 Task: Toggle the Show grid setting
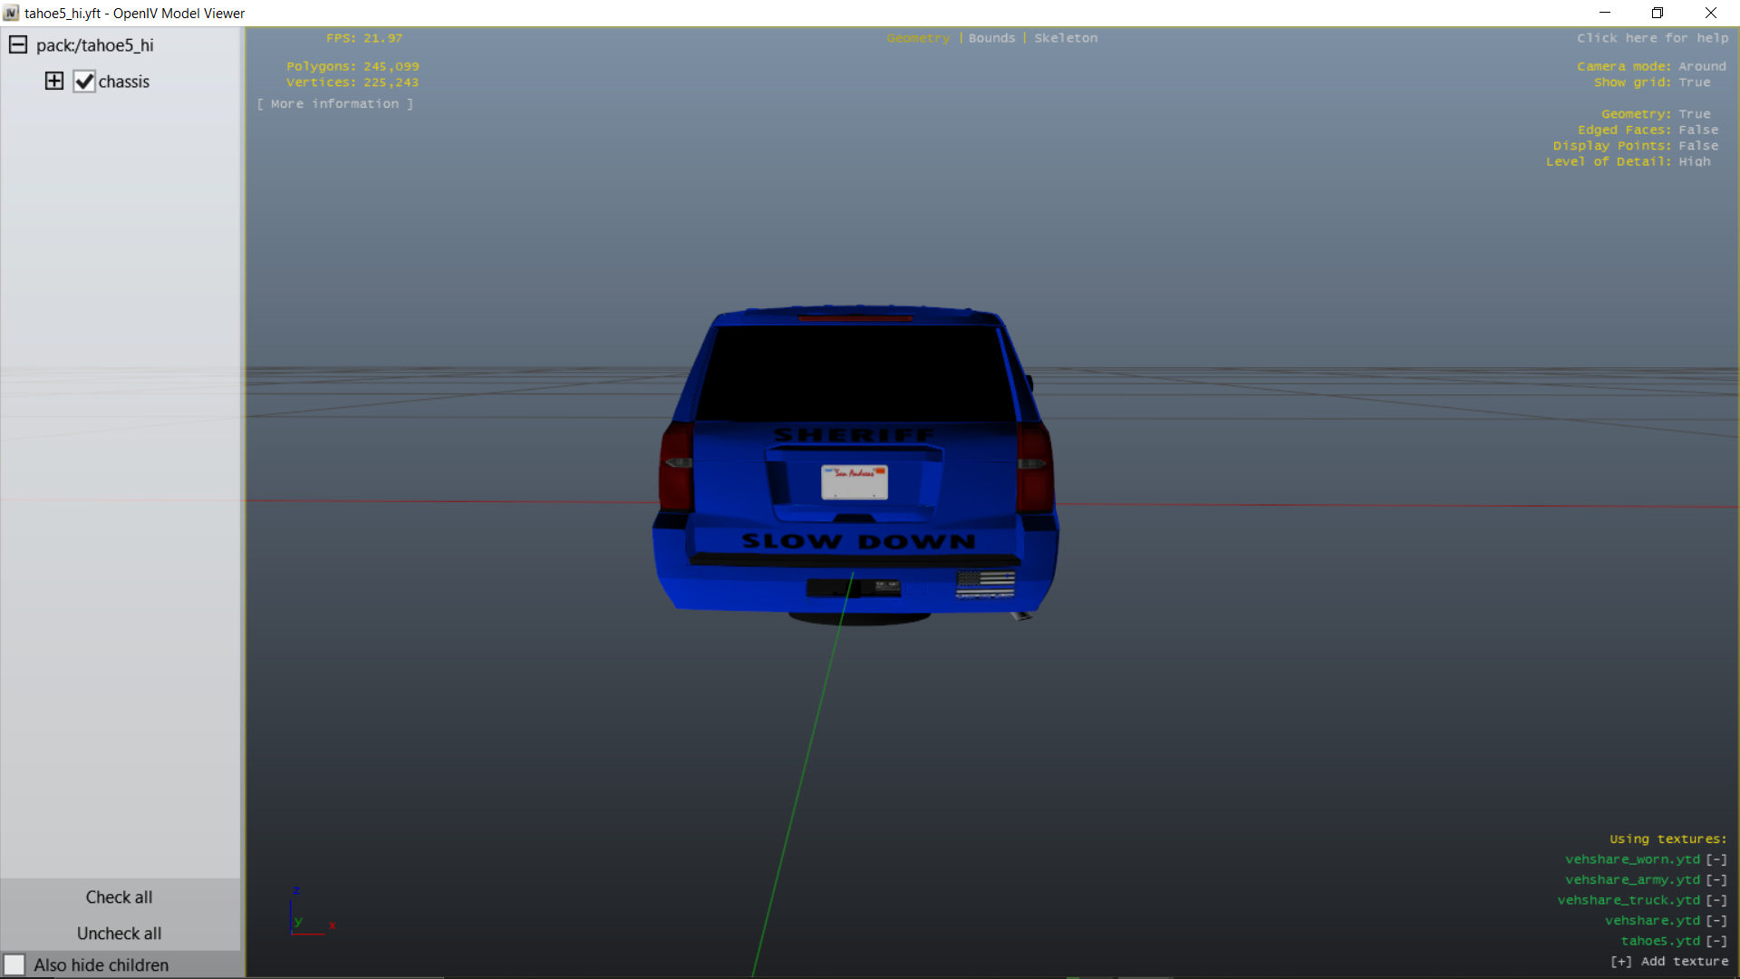click(1694, 82)
